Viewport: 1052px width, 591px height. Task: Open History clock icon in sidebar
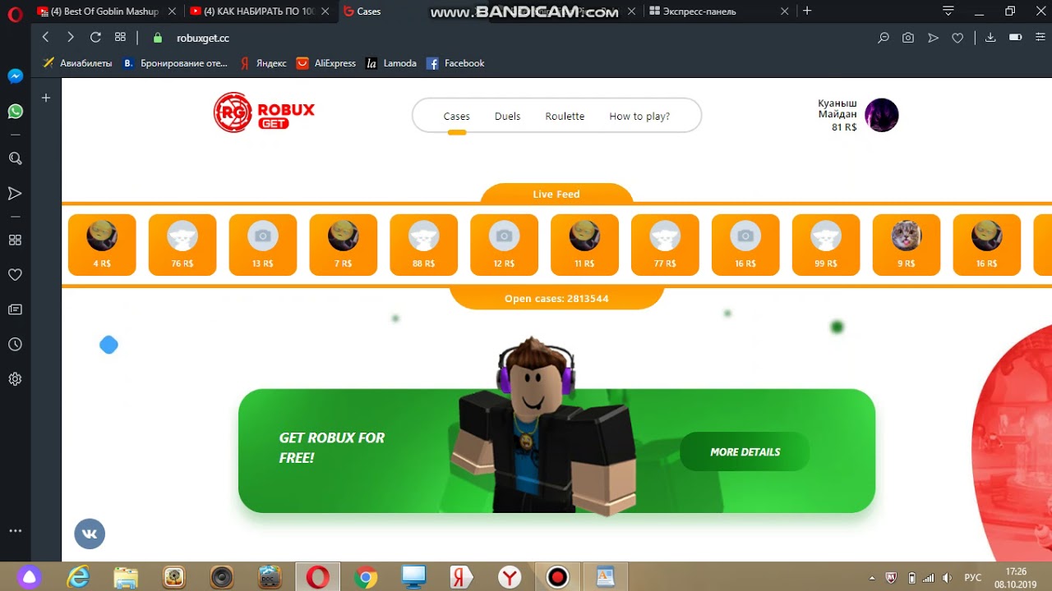15,345
